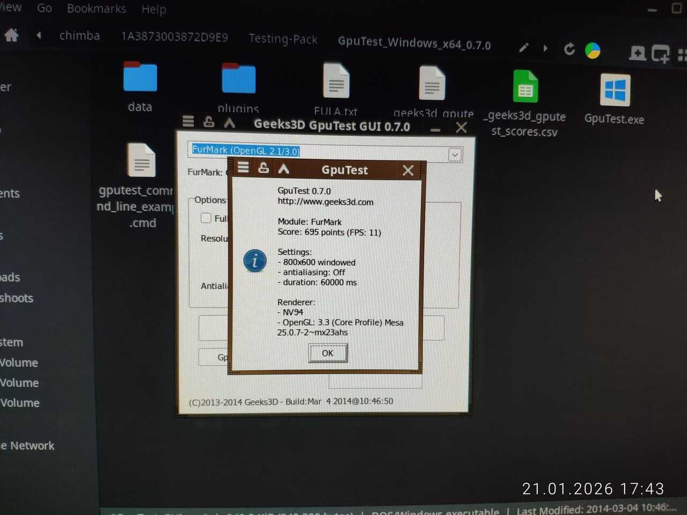Click lock icon in Geeks3D GpuTest GUI titlebar
Screen dimensions: 687x515
pos(209,122)
